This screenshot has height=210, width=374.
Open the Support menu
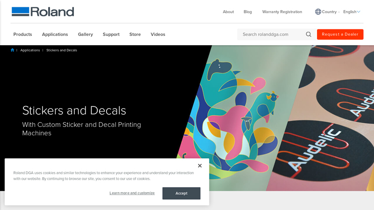111,34
